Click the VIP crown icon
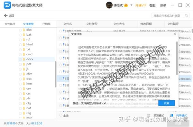Viewport: 193px width, 127px height. pyautogui.click(x=126, y=5)
